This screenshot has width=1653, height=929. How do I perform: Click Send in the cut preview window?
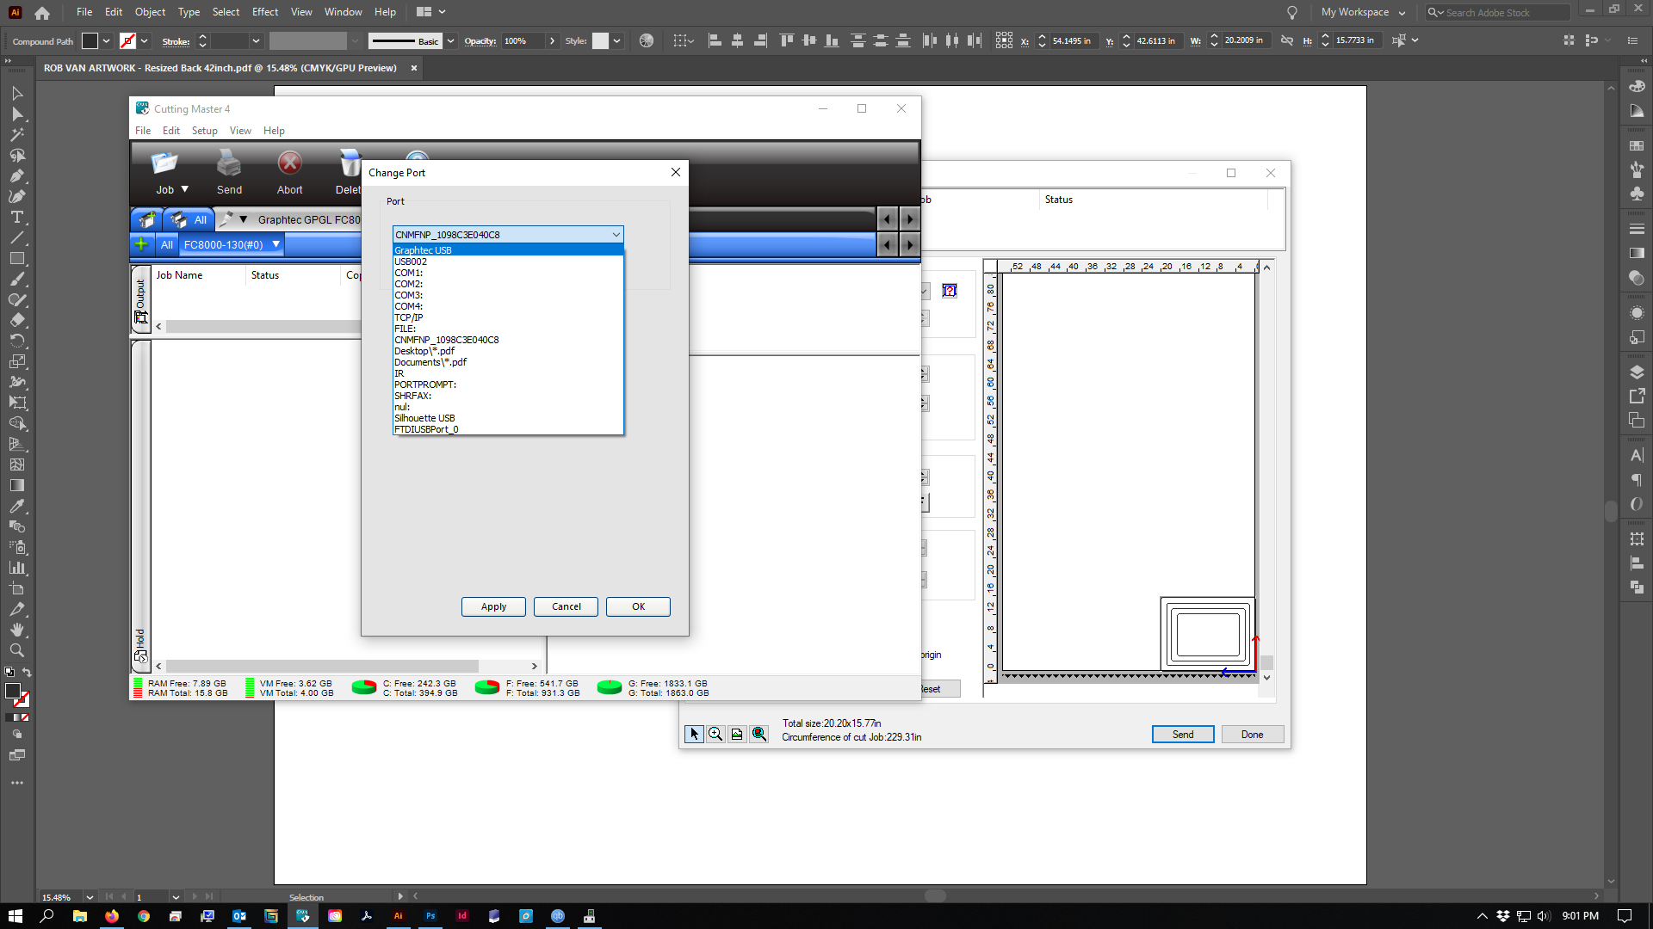1183,734
